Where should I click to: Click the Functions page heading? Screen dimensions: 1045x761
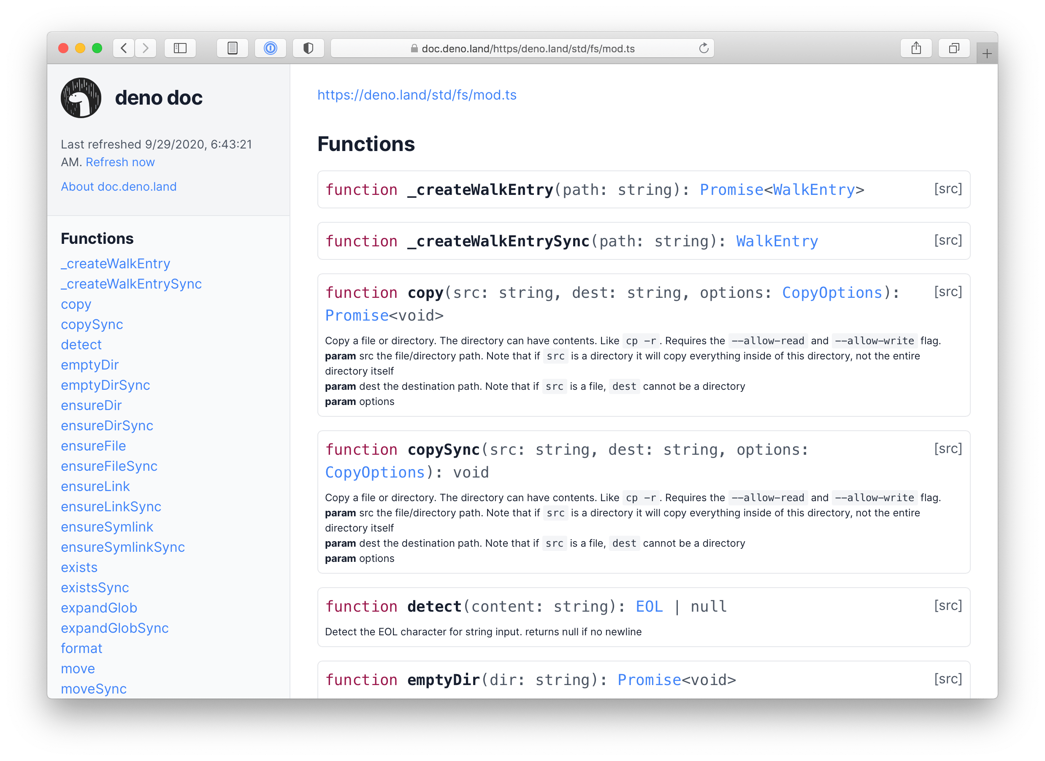366,144
